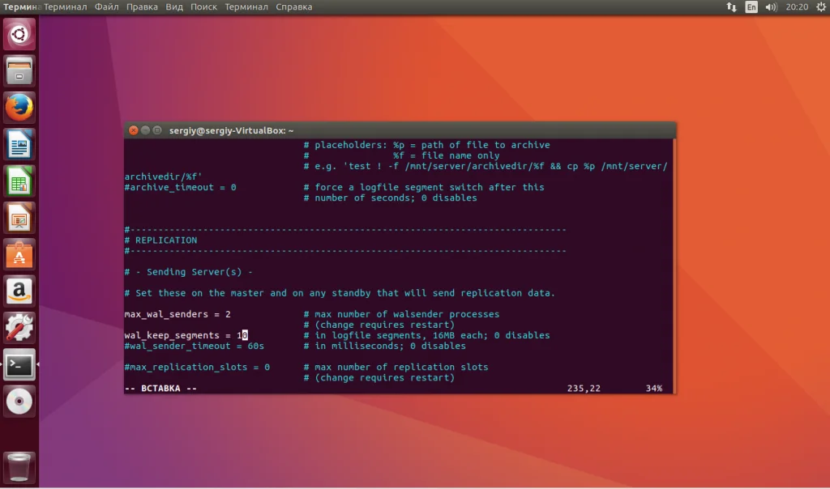Open System Settings wrench-and-gear icon

point(19,328)
